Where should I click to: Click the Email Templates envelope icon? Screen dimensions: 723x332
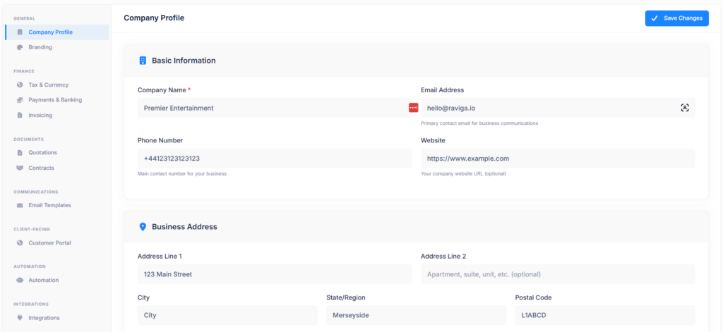[20, 205]
